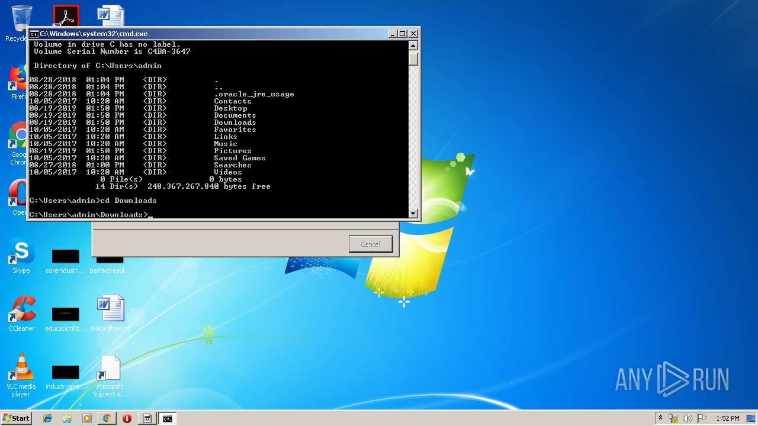Launch Google Chrome from the desktop shortcut

click(18, 142)
